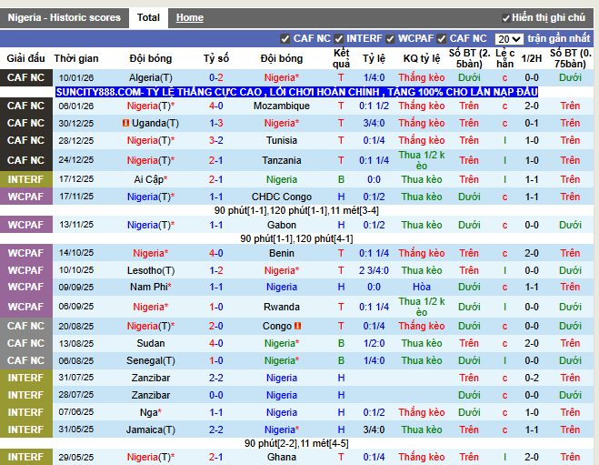This screenshot has width=599, height=465.
Task: Click Nigeria(T) in the 29/05/25 row
Action: [151, 457]
